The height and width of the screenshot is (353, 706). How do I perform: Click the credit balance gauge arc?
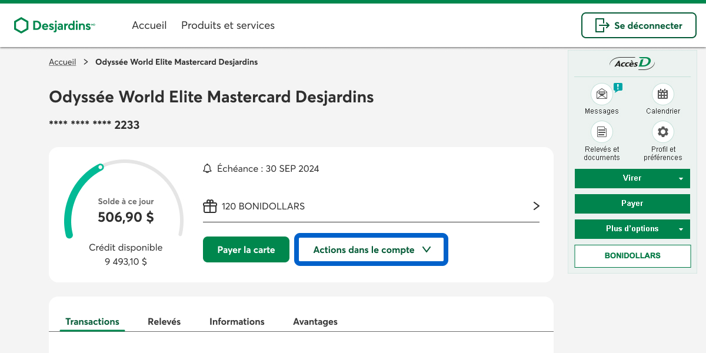74,188
